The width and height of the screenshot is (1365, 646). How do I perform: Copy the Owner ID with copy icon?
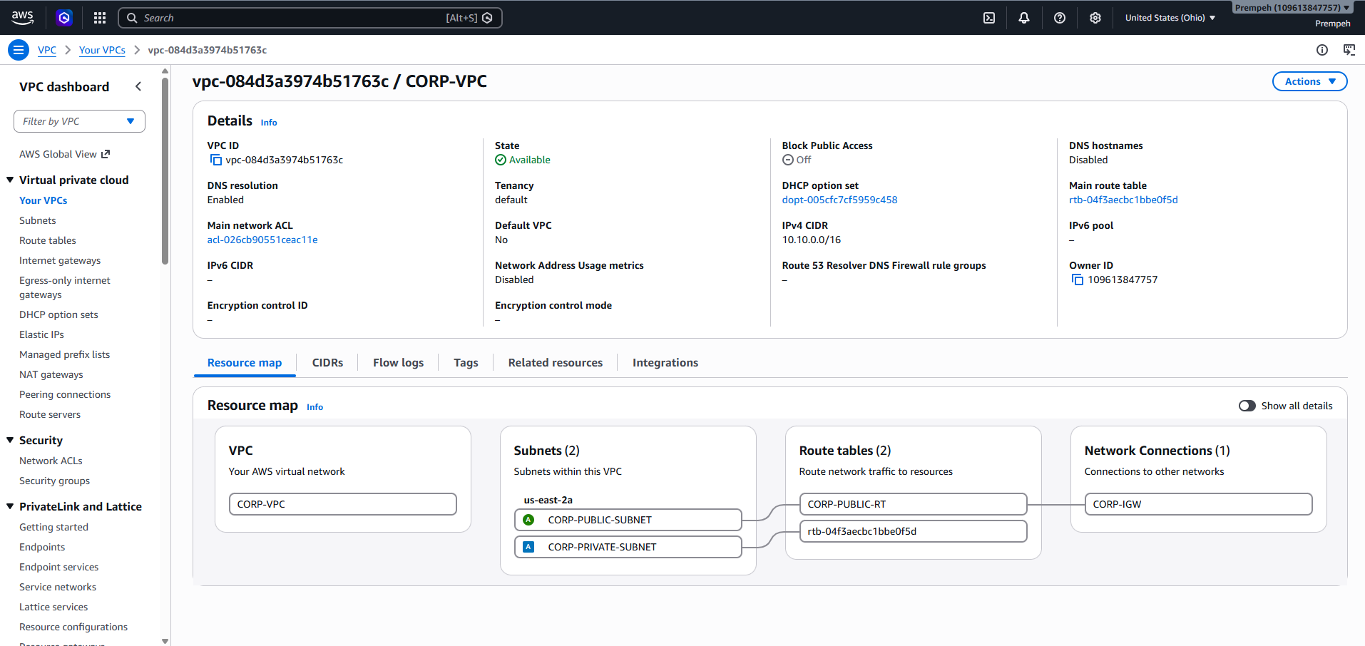click(x=1078, y=280)
